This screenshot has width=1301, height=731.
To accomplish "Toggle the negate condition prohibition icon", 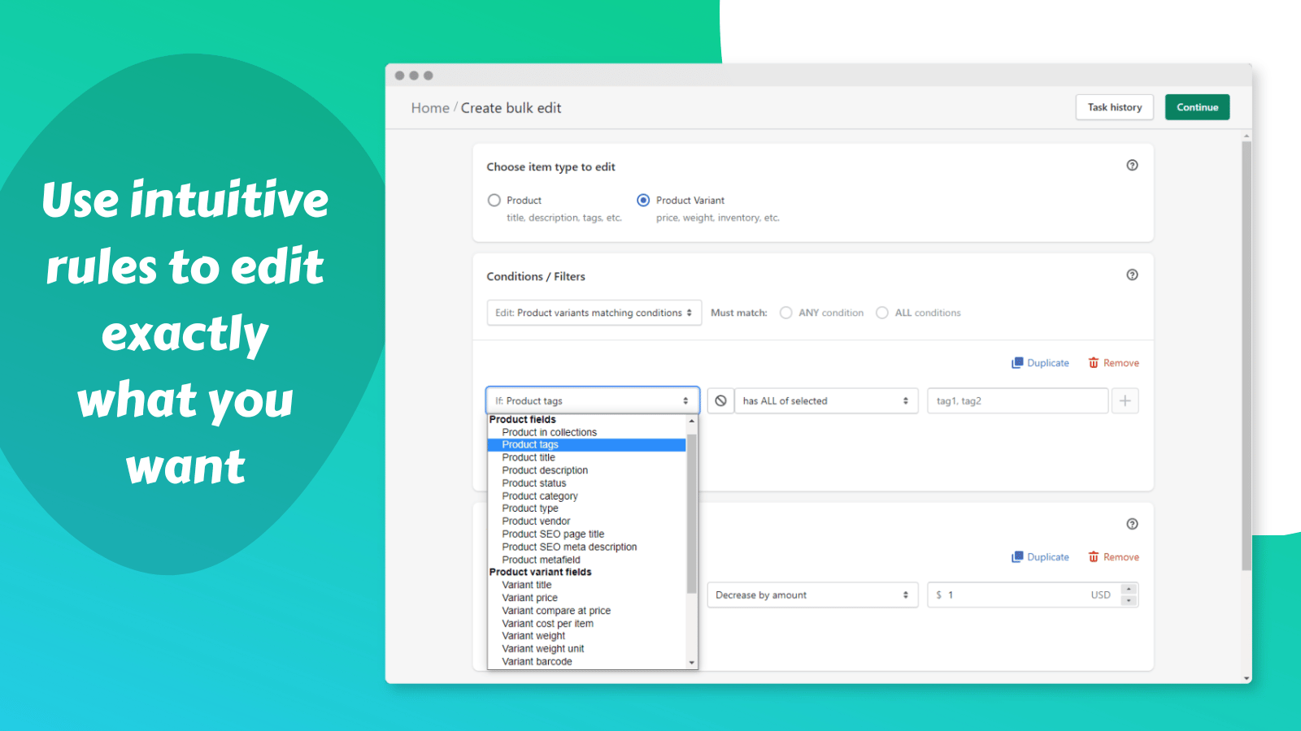I will (720, 400).
